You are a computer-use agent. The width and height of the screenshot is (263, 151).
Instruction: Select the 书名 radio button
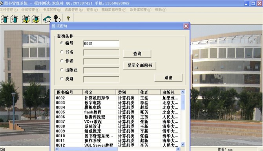point(62,52)
